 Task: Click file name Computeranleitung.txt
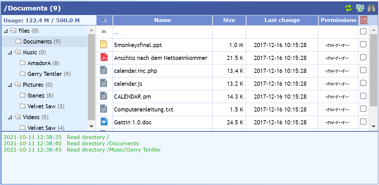point(144,110)
